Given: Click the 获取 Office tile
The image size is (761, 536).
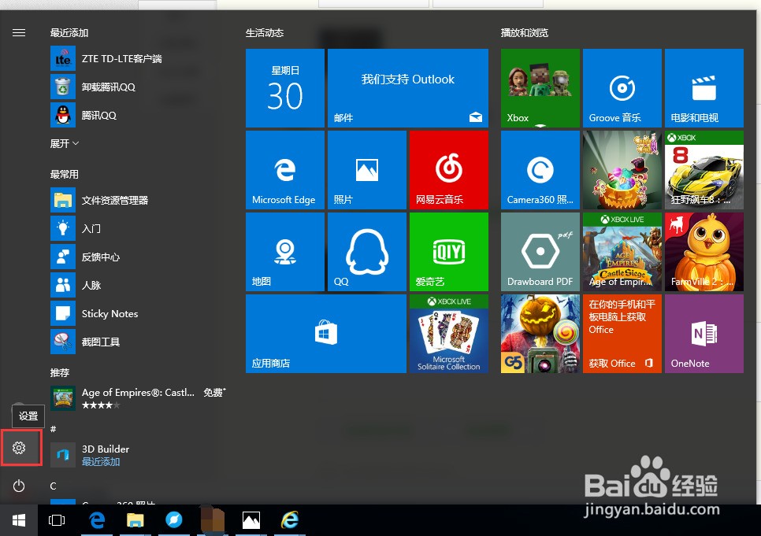Looking at the screenshot, I should [622, 334].
